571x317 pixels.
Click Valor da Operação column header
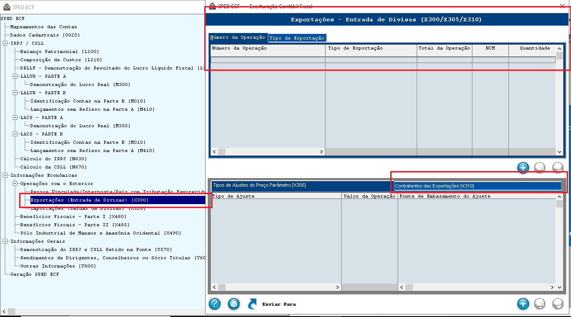369,196
